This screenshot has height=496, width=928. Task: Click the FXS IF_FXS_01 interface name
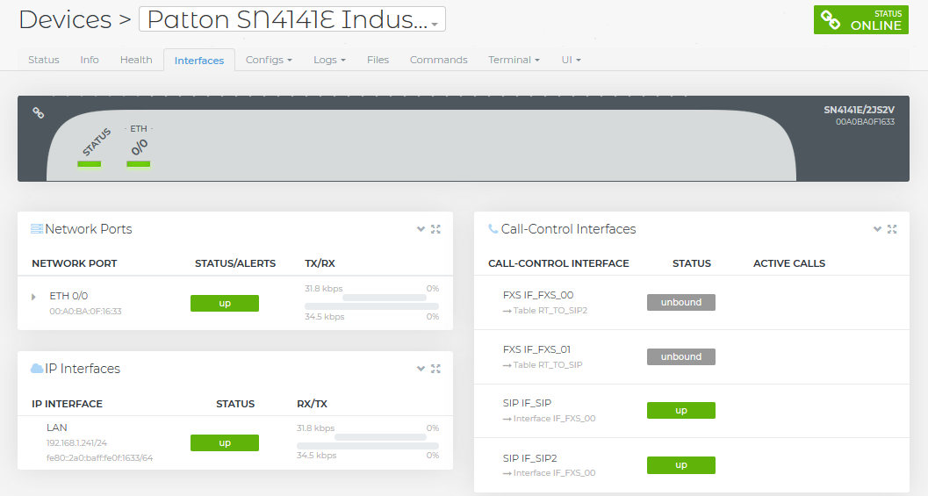click(x=536, y=349)
